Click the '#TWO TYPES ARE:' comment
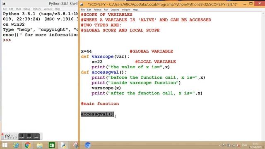This screenshot has width=265, height=149. (101, 25)
